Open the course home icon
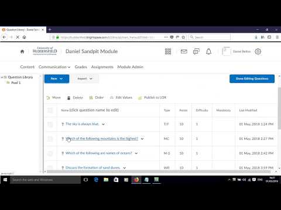 [x=22, y=51]
